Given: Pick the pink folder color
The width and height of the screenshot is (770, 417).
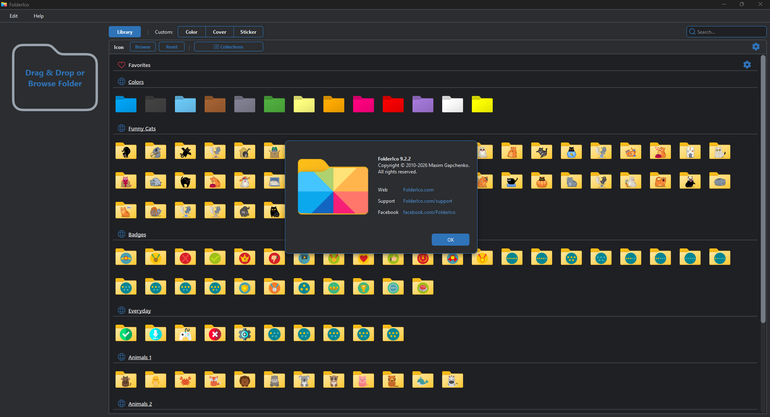Looking at the screenshot, I should [x=364, y=104].
